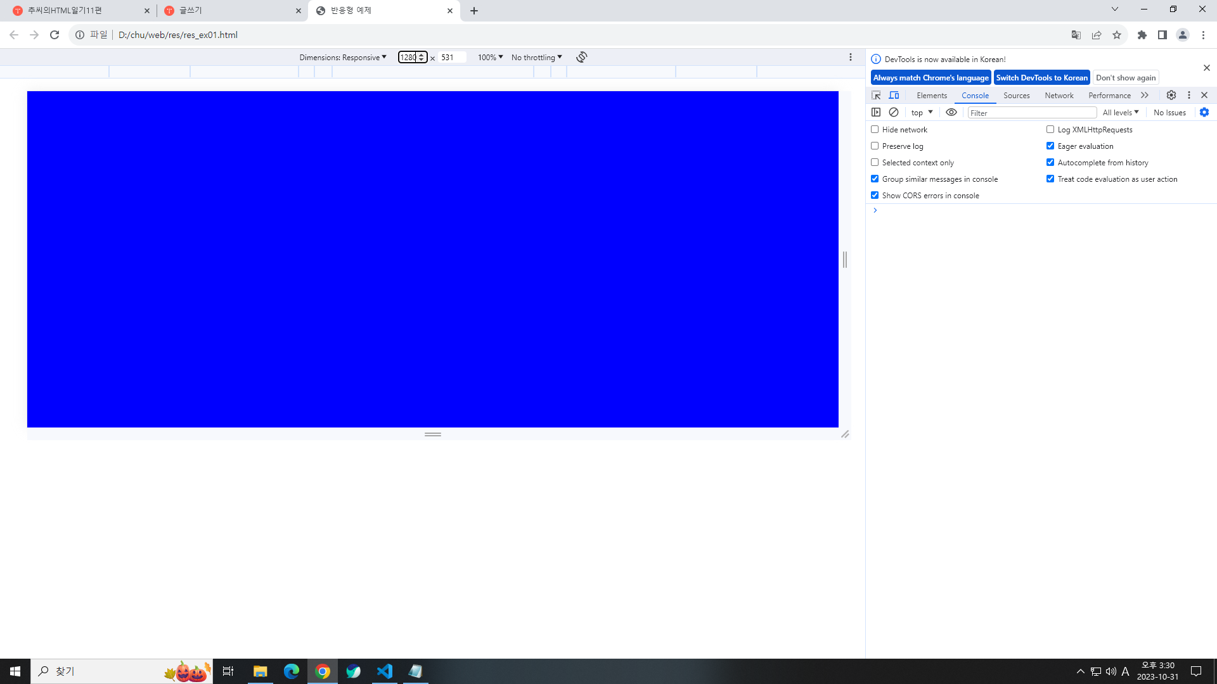Open DevTools settings gear icon
This screenshot has height=684, width=1217.
pos(1171,95)
